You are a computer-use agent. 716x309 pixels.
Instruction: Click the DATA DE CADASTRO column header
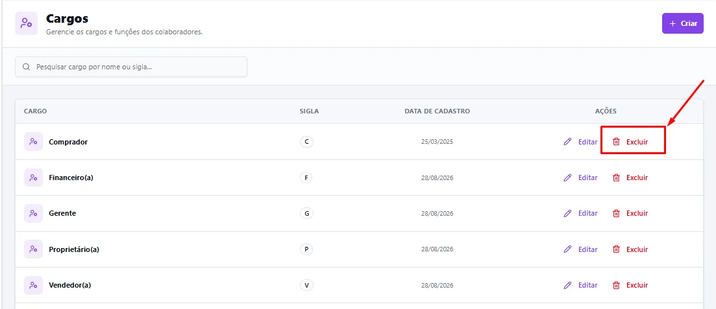(437, 111)
